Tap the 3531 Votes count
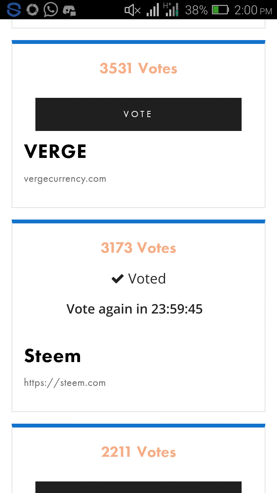This screenshot has height=493, width=277. pos(138,69)
